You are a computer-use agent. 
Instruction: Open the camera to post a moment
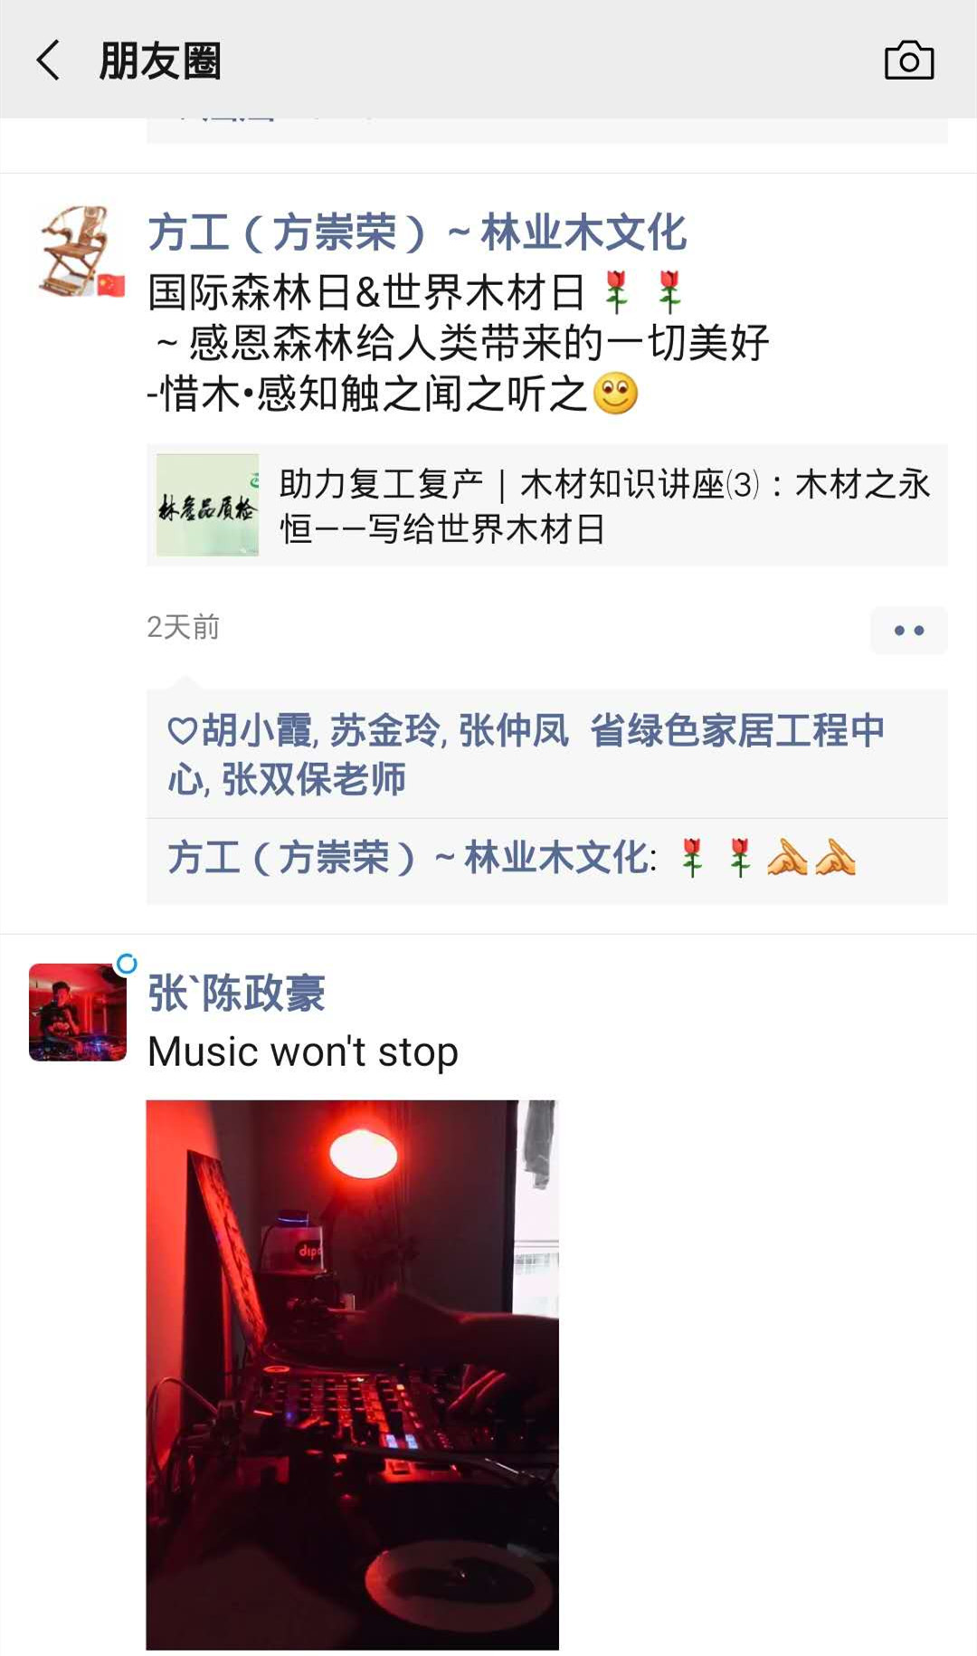(908, 61)
